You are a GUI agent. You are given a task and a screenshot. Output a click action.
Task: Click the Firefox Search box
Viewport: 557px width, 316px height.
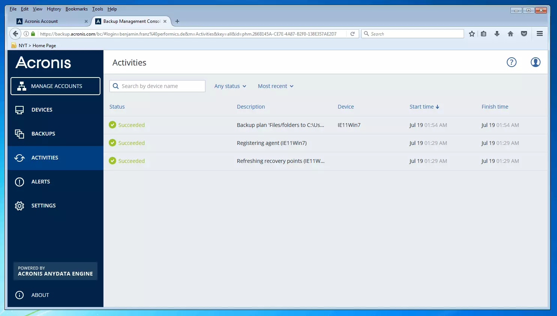click(x=413, y=34)
